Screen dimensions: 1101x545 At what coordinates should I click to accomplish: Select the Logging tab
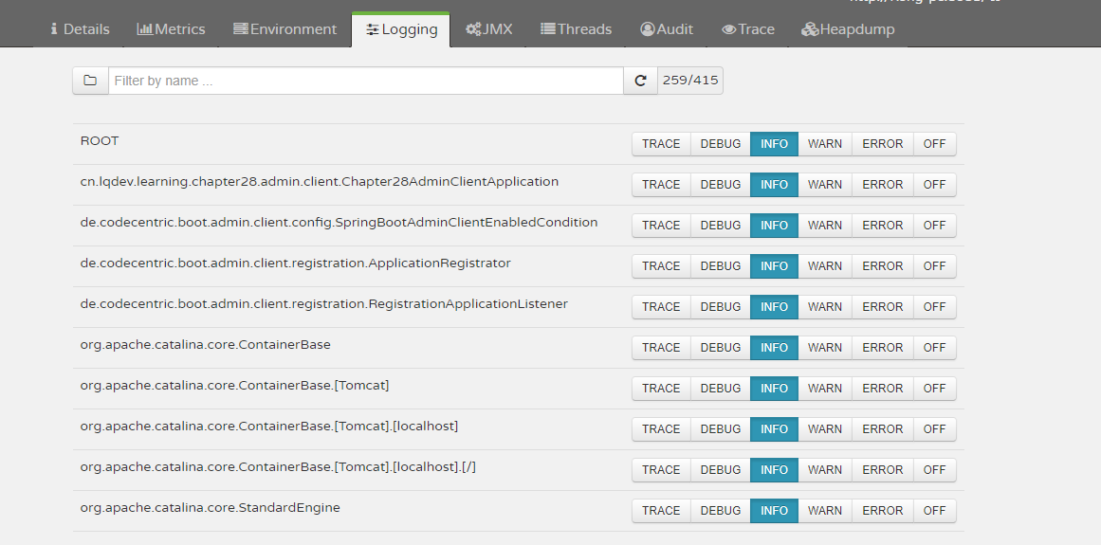coord(401,29)
